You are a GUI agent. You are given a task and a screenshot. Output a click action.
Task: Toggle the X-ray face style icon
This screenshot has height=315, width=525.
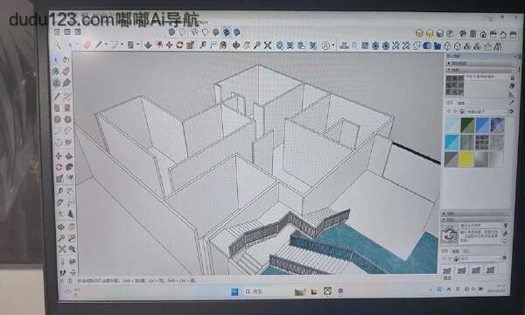click(x=171, y=32)
